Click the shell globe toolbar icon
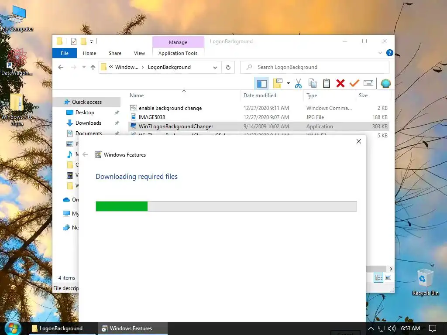Image resolution: width=447 pixels, height=335 pixels. coord(385,83)
